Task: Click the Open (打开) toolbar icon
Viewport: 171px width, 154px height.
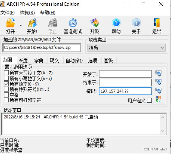Action: (10, 23)
